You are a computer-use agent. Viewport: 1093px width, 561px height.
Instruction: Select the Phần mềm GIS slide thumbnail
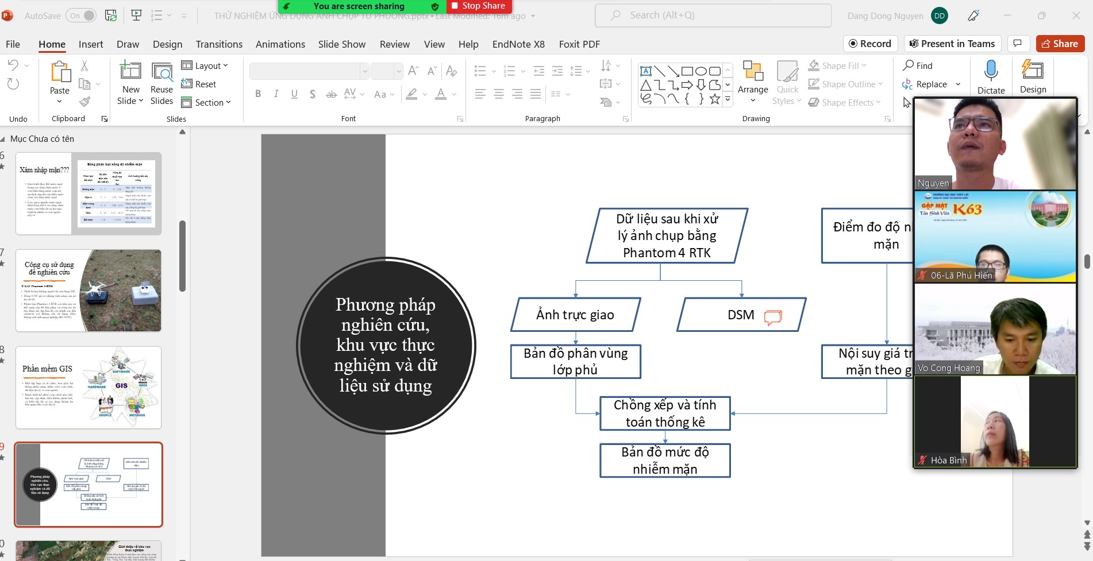(x=88, y=388)
